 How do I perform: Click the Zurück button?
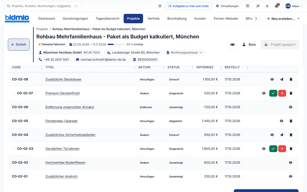(19, 45)
